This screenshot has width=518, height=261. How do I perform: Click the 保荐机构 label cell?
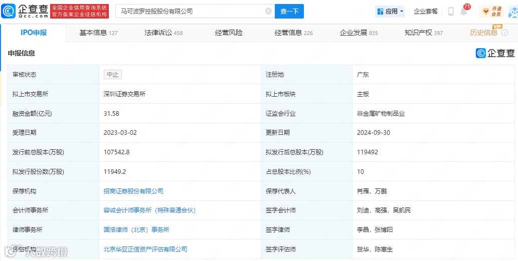point(54,191)
